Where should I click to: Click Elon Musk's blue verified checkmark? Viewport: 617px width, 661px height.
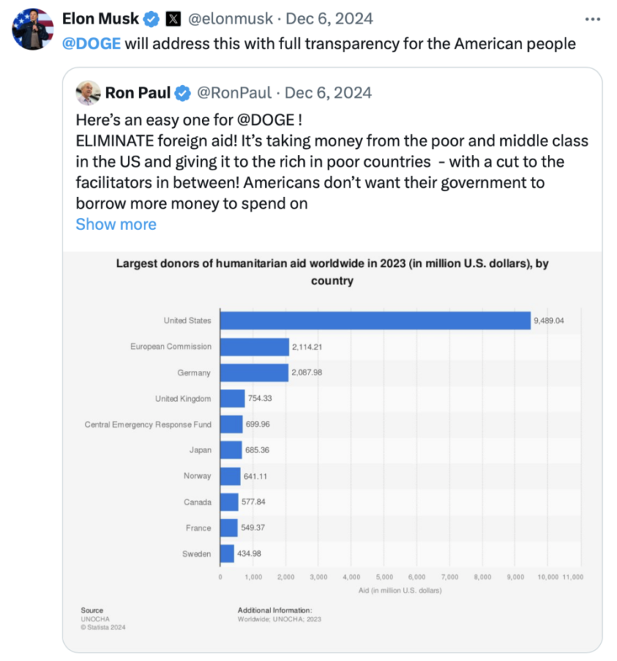[152, 18]
